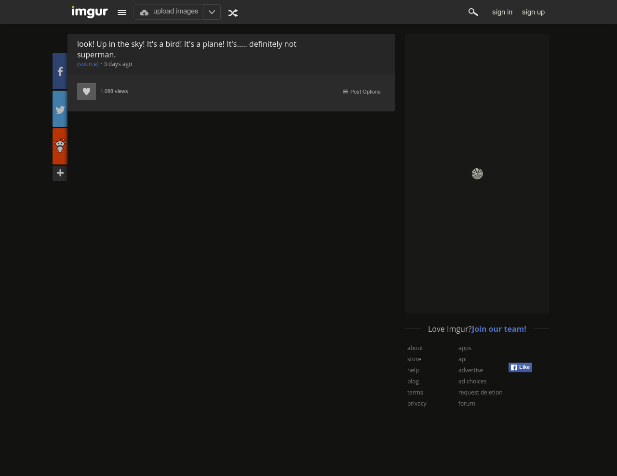The width and height of the screenshot is (617, 476).
Task: Click the upload images button
Action: (169, 12)
